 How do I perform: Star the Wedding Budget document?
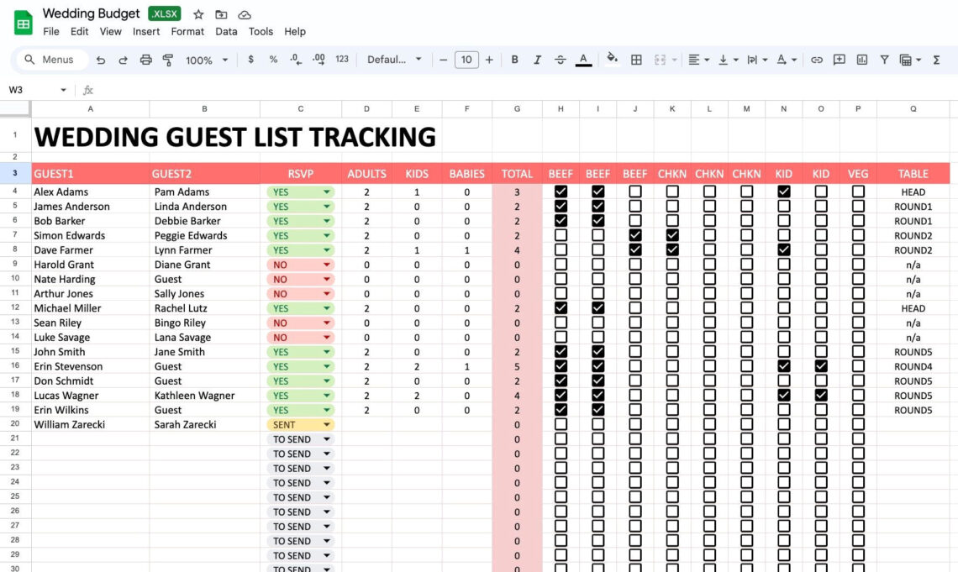(198, 14)
